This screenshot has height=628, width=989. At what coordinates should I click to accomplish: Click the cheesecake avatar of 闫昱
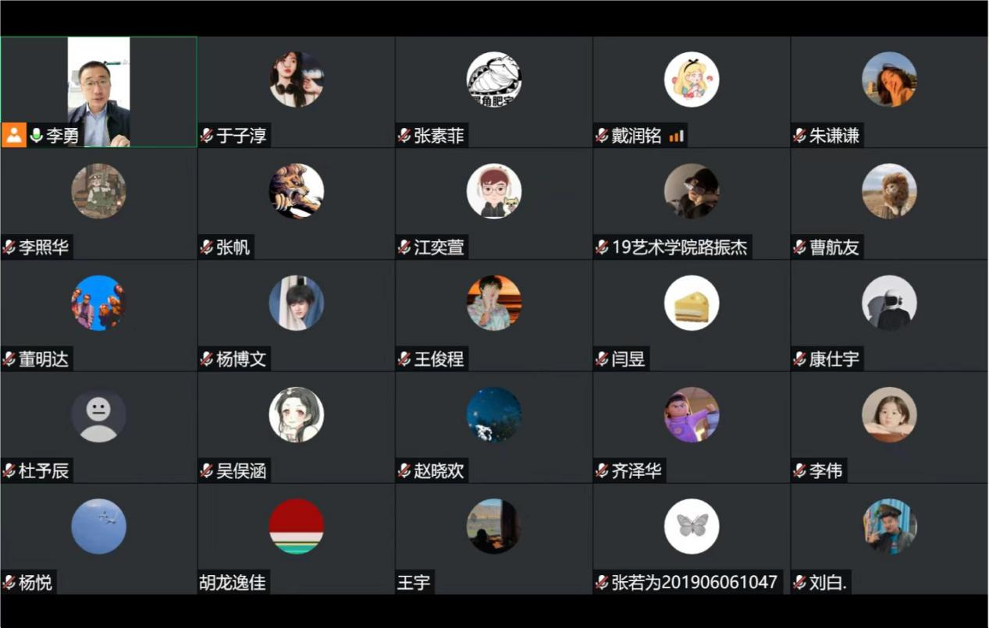tap(692, 303)
